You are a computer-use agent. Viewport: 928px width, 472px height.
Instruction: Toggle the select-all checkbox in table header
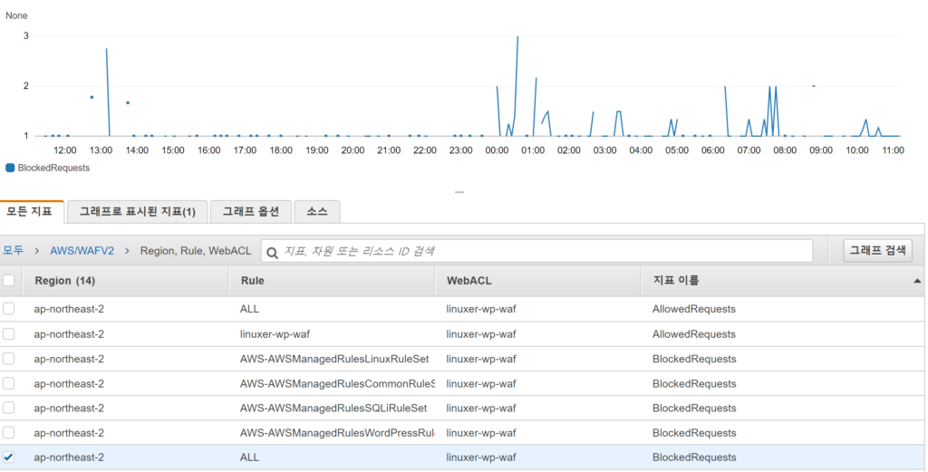coord(9,281)
